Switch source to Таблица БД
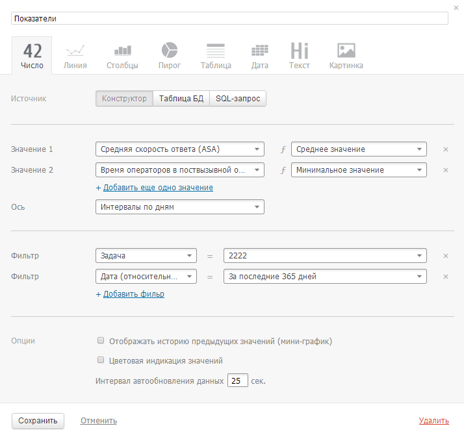Viewport: 464px width, 437px height. 181,99
